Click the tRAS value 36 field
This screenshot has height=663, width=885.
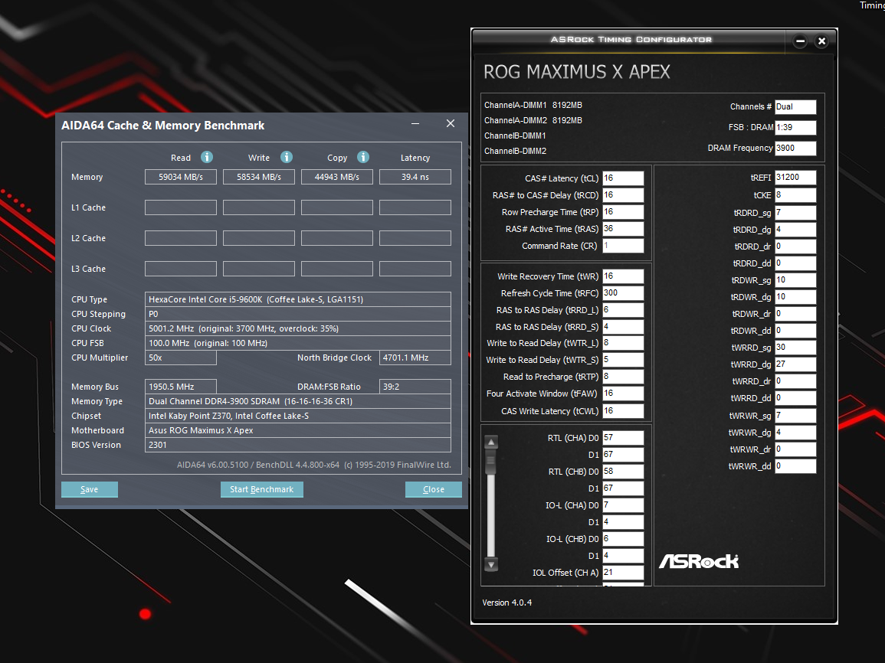pos(623,229)
